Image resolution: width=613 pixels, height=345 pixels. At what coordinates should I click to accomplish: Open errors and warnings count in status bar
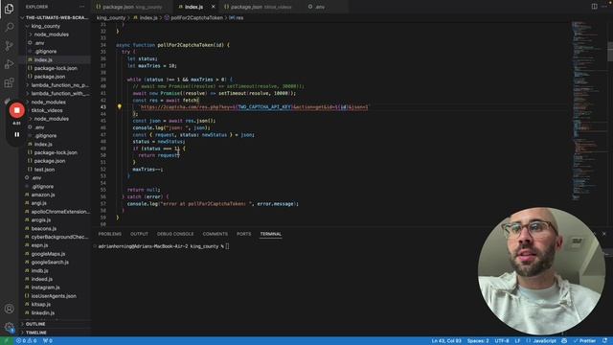pos(27,341)
